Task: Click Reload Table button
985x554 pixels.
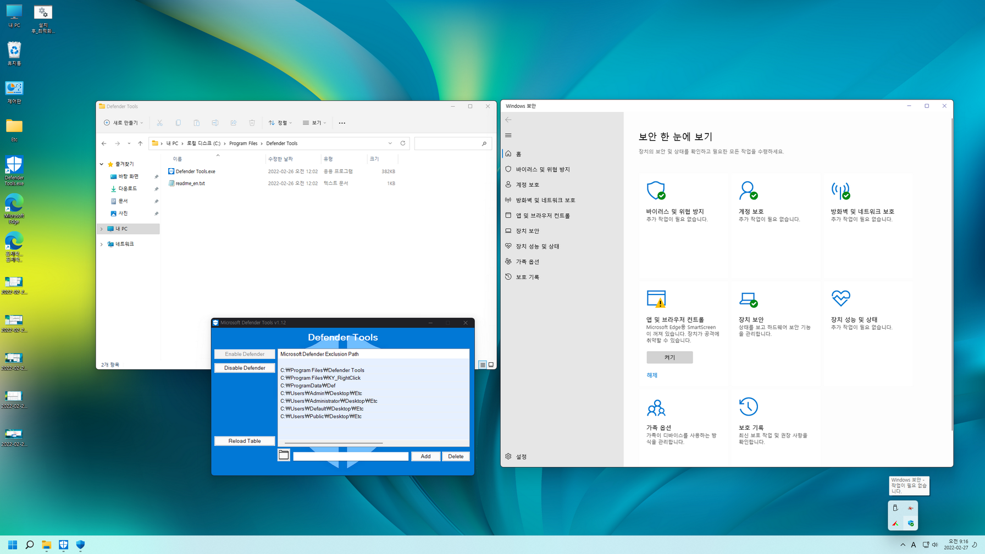Action: [245, 441]
